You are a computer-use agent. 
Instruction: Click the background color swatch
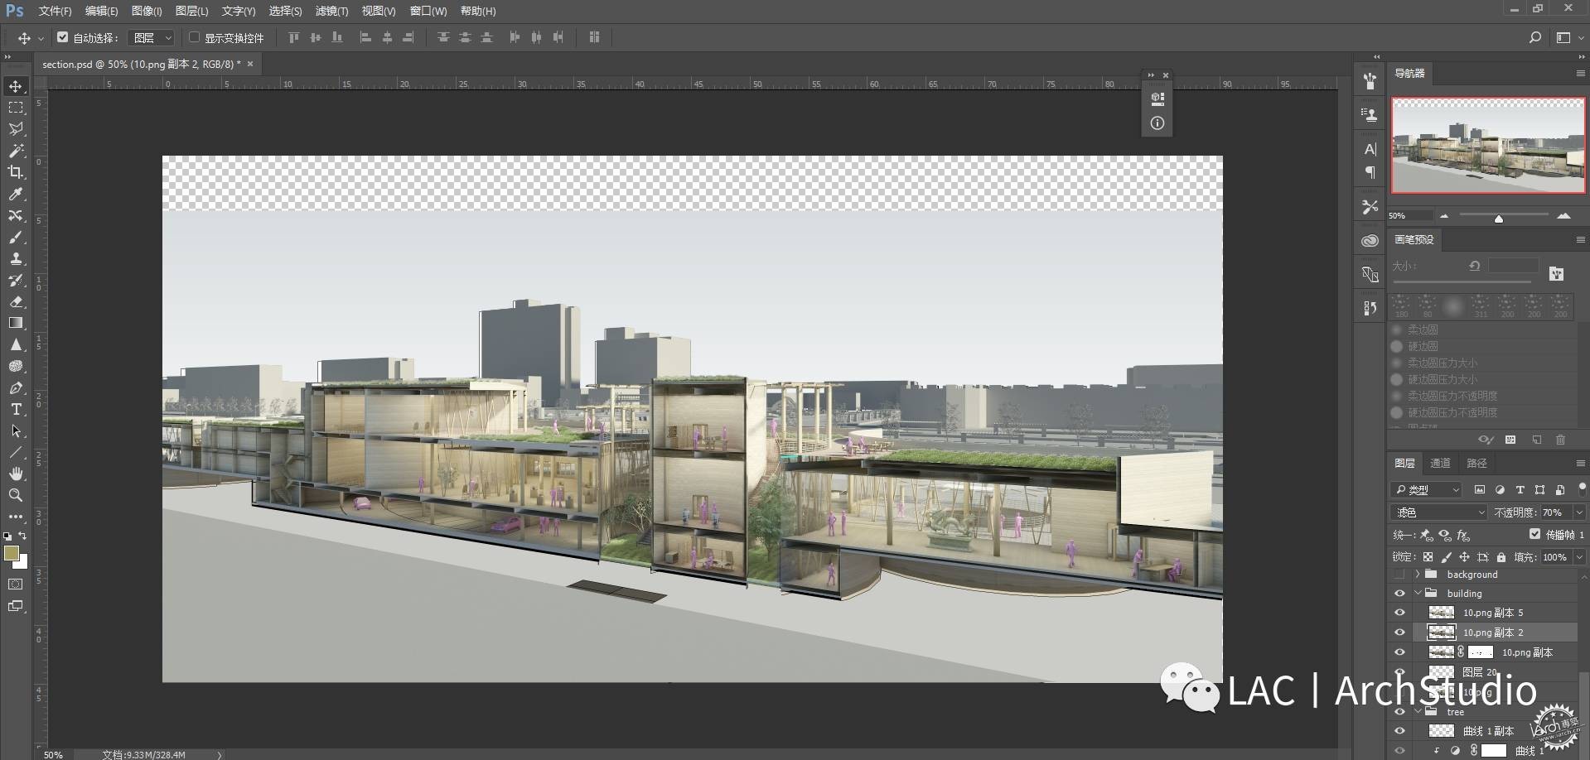pyautogui.click(x=22, y=564)
